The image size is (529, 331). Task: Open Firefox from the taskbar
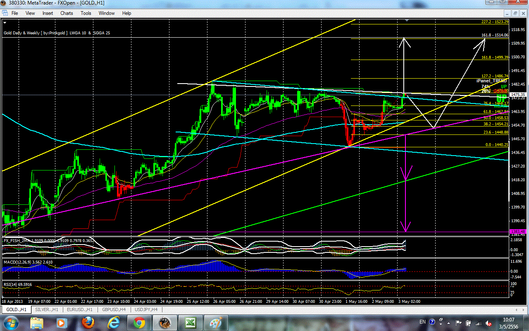[88, 323]
